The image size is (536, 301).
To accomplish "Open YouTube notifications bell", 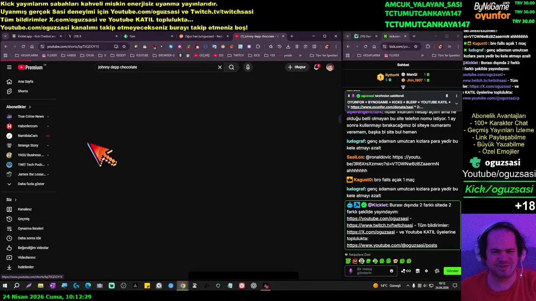I will click(317, 67).
